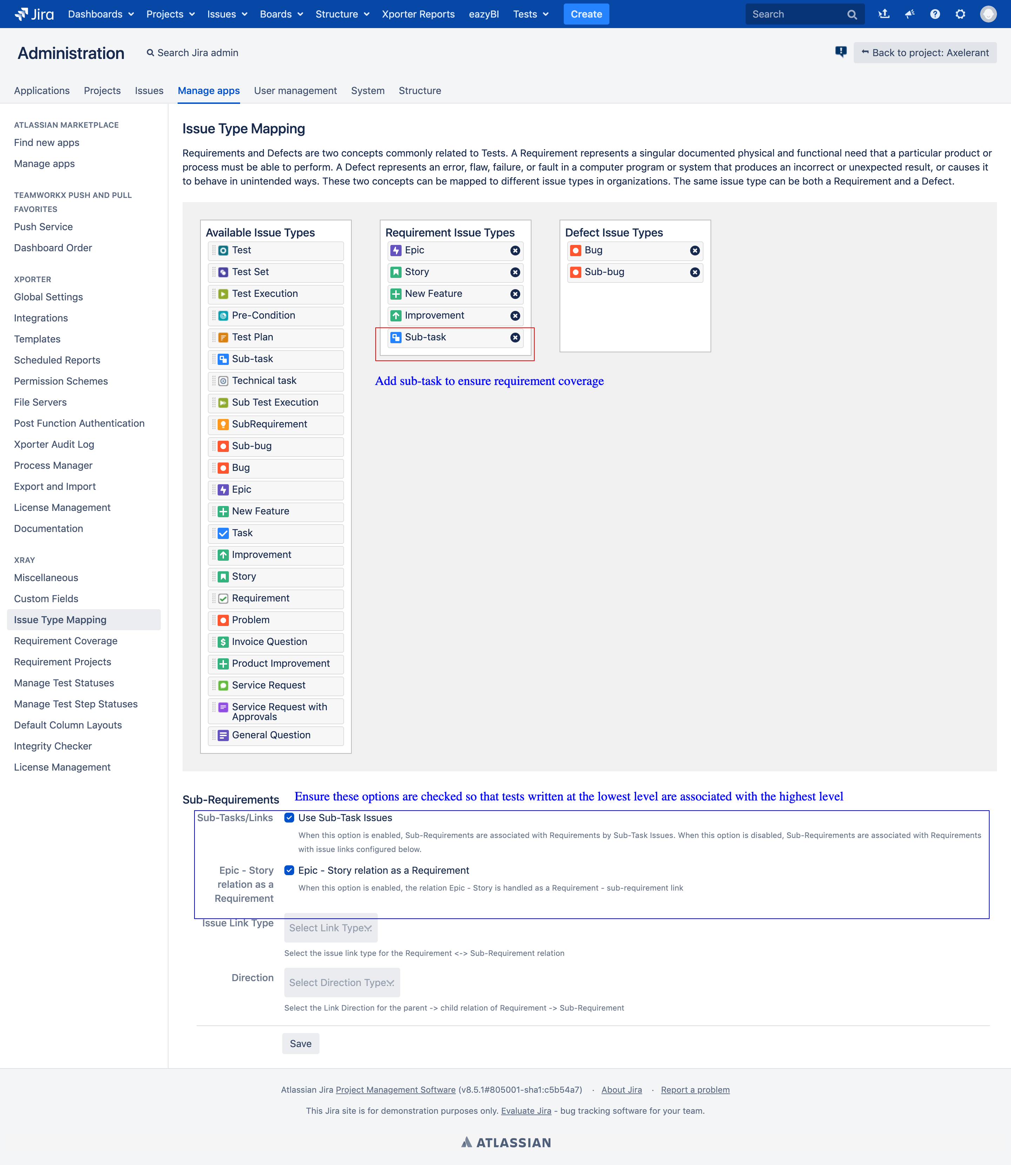Viewport: 1011px width, 1165px height.
Task: Click the announcement megaphone icon
Action: coord(910,14)
